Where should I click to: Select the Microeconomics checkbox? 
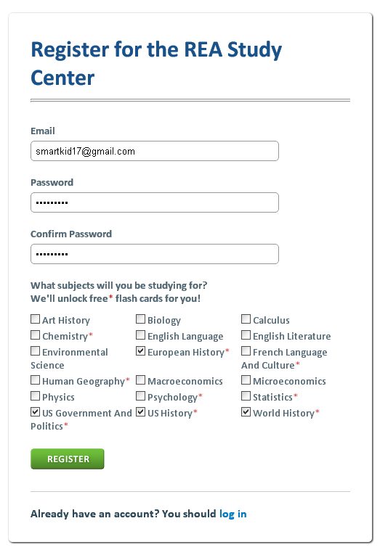[x=246, y=380]
